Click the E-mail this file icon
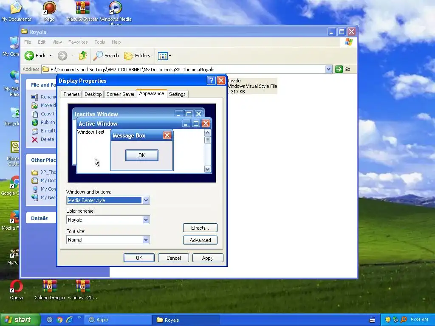 click(35, 131)
